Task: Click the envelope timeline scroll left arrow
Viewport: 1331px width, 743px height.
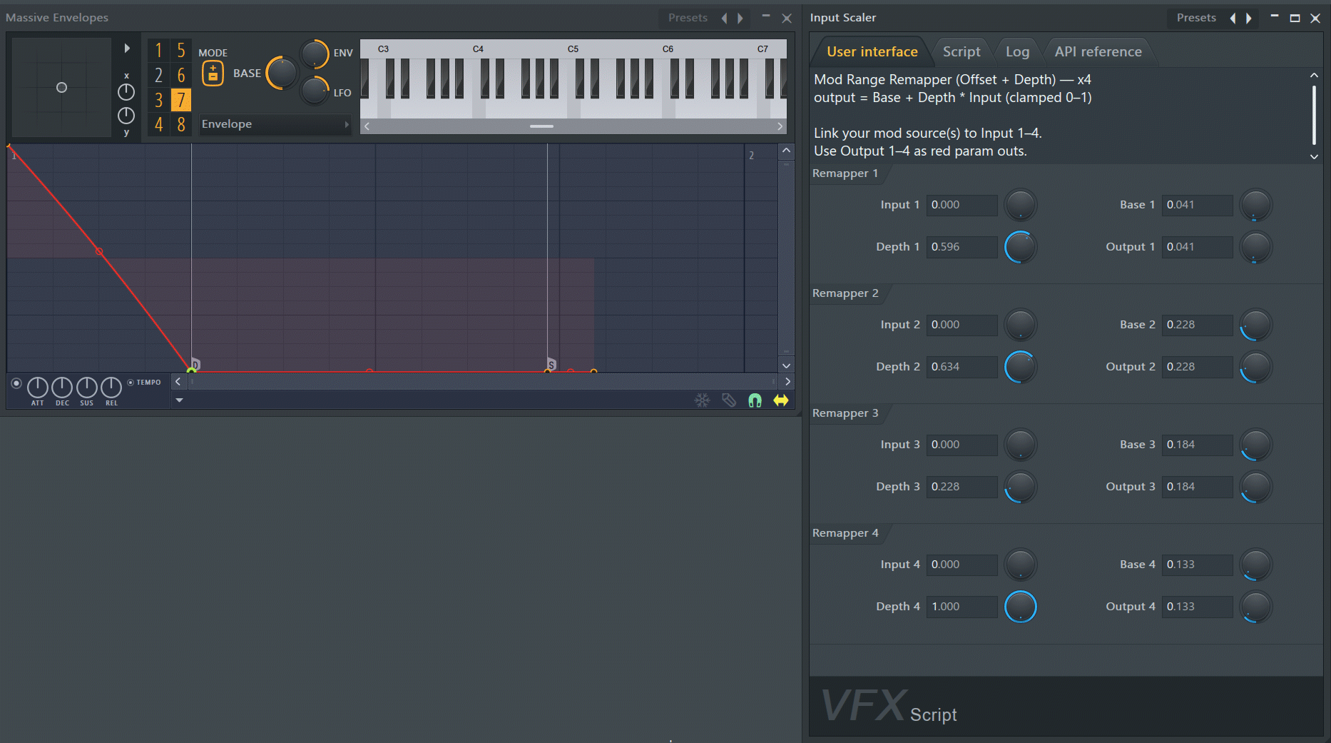Action: (x=178, y=382)
